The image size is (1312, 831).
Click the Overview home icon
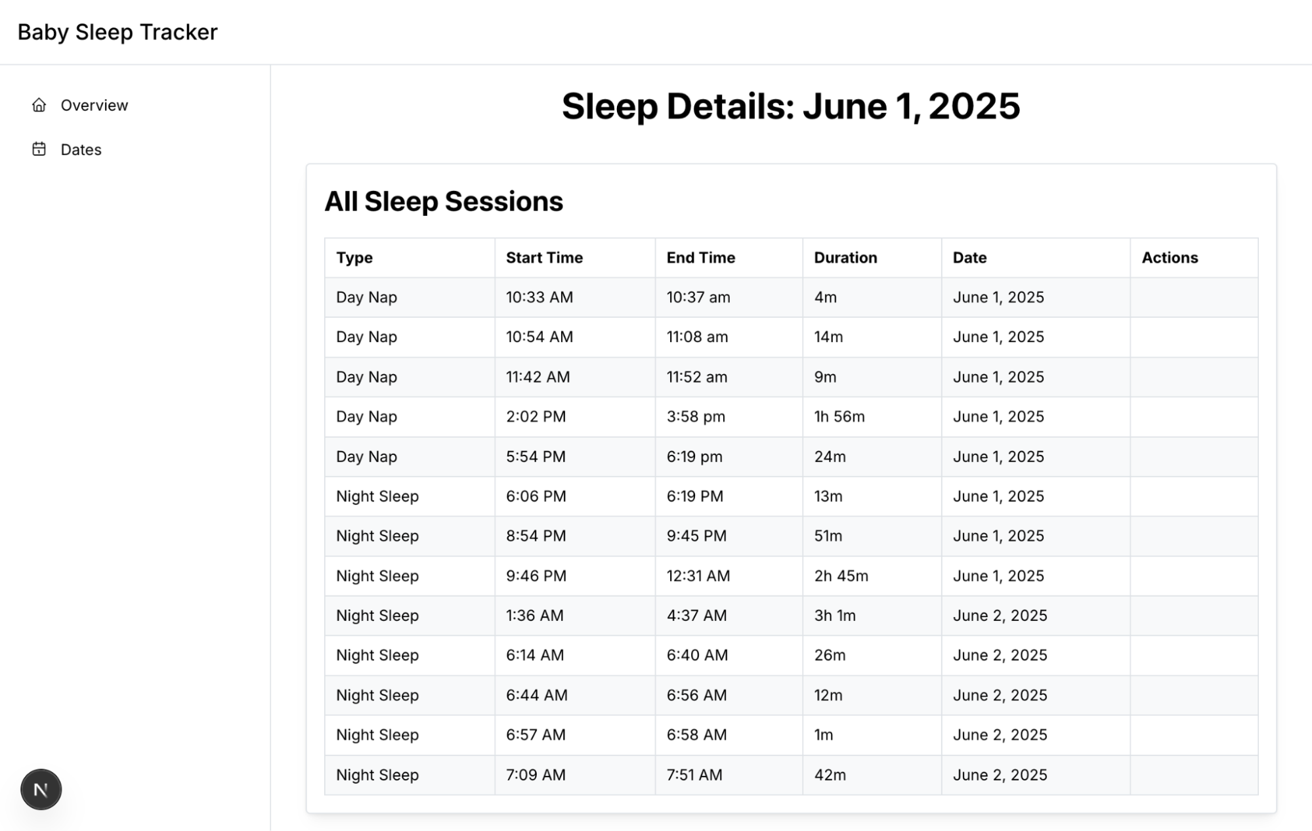(39, 105)
